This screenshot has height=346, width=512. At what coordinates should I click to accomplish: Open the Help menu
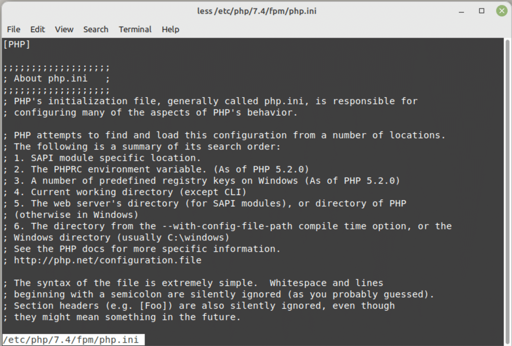point(170,29)
